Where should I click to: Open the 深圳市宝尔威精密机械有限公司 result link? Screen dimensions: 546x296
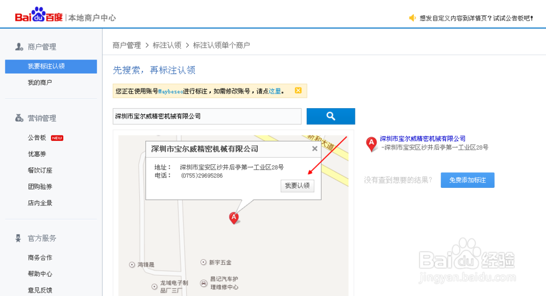pos(423,139)
